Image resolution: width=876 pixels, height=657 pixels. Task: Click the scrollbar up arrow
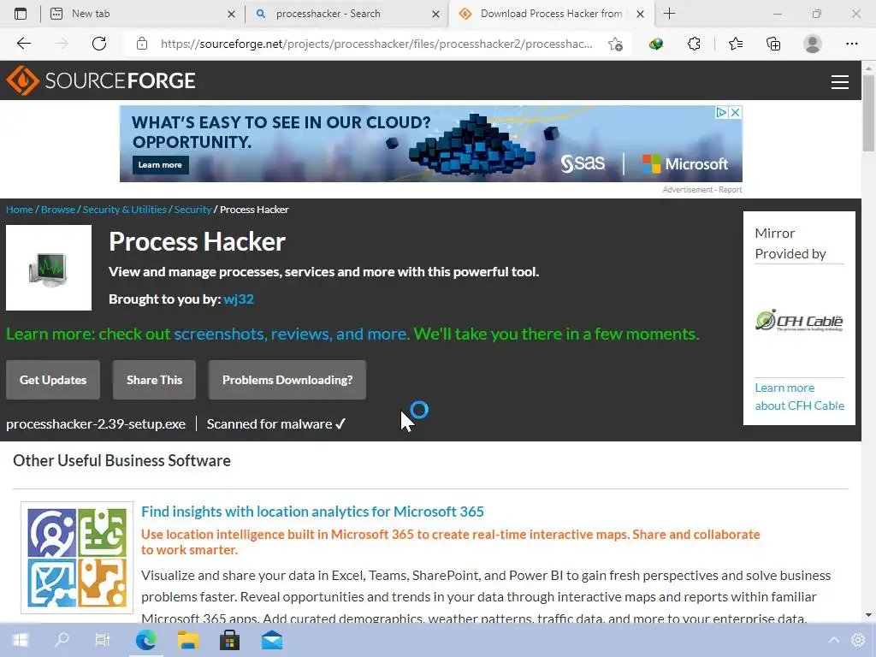click(868, 68)
